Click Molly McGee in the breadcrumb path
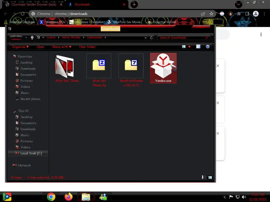Screen dimensions: 270x202 coord(71,37)
